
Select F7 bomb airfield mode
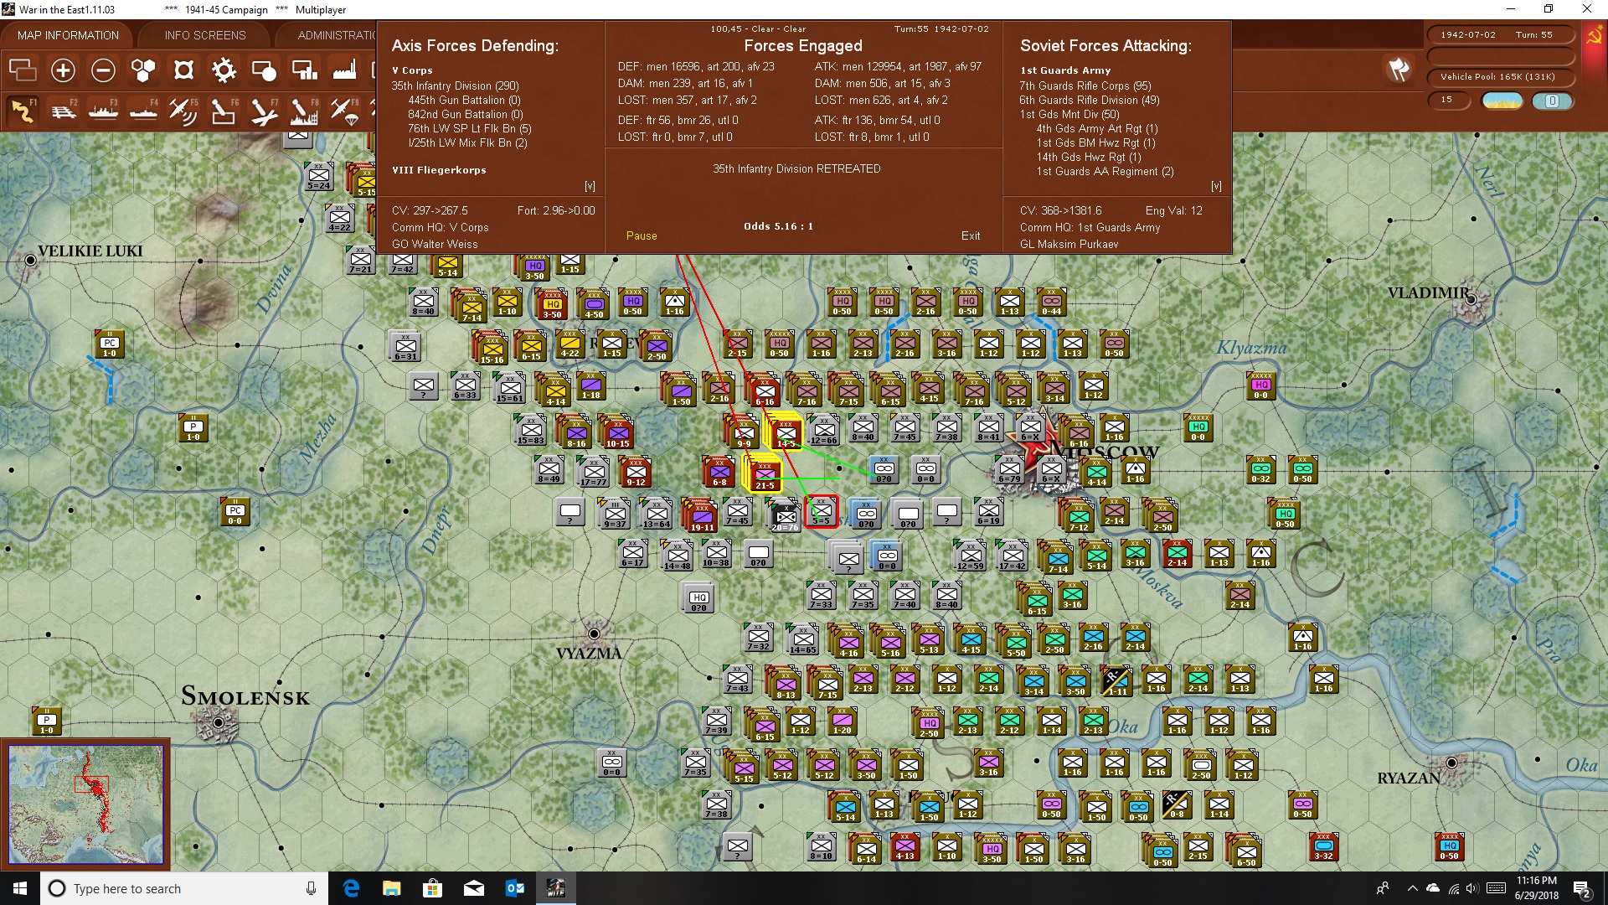(264, 111)
